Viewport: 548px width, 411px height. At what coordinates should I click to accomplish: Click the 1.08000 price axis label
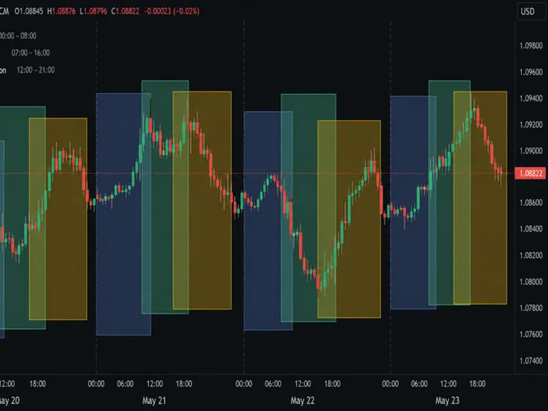click(x=531, y=282)
